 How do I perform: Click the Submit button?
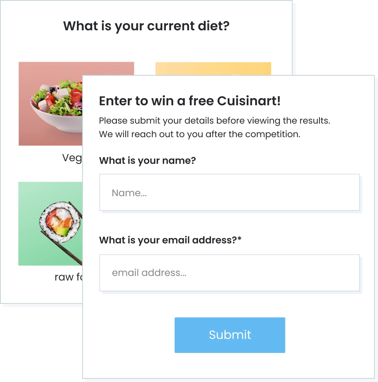click(230, 335)
